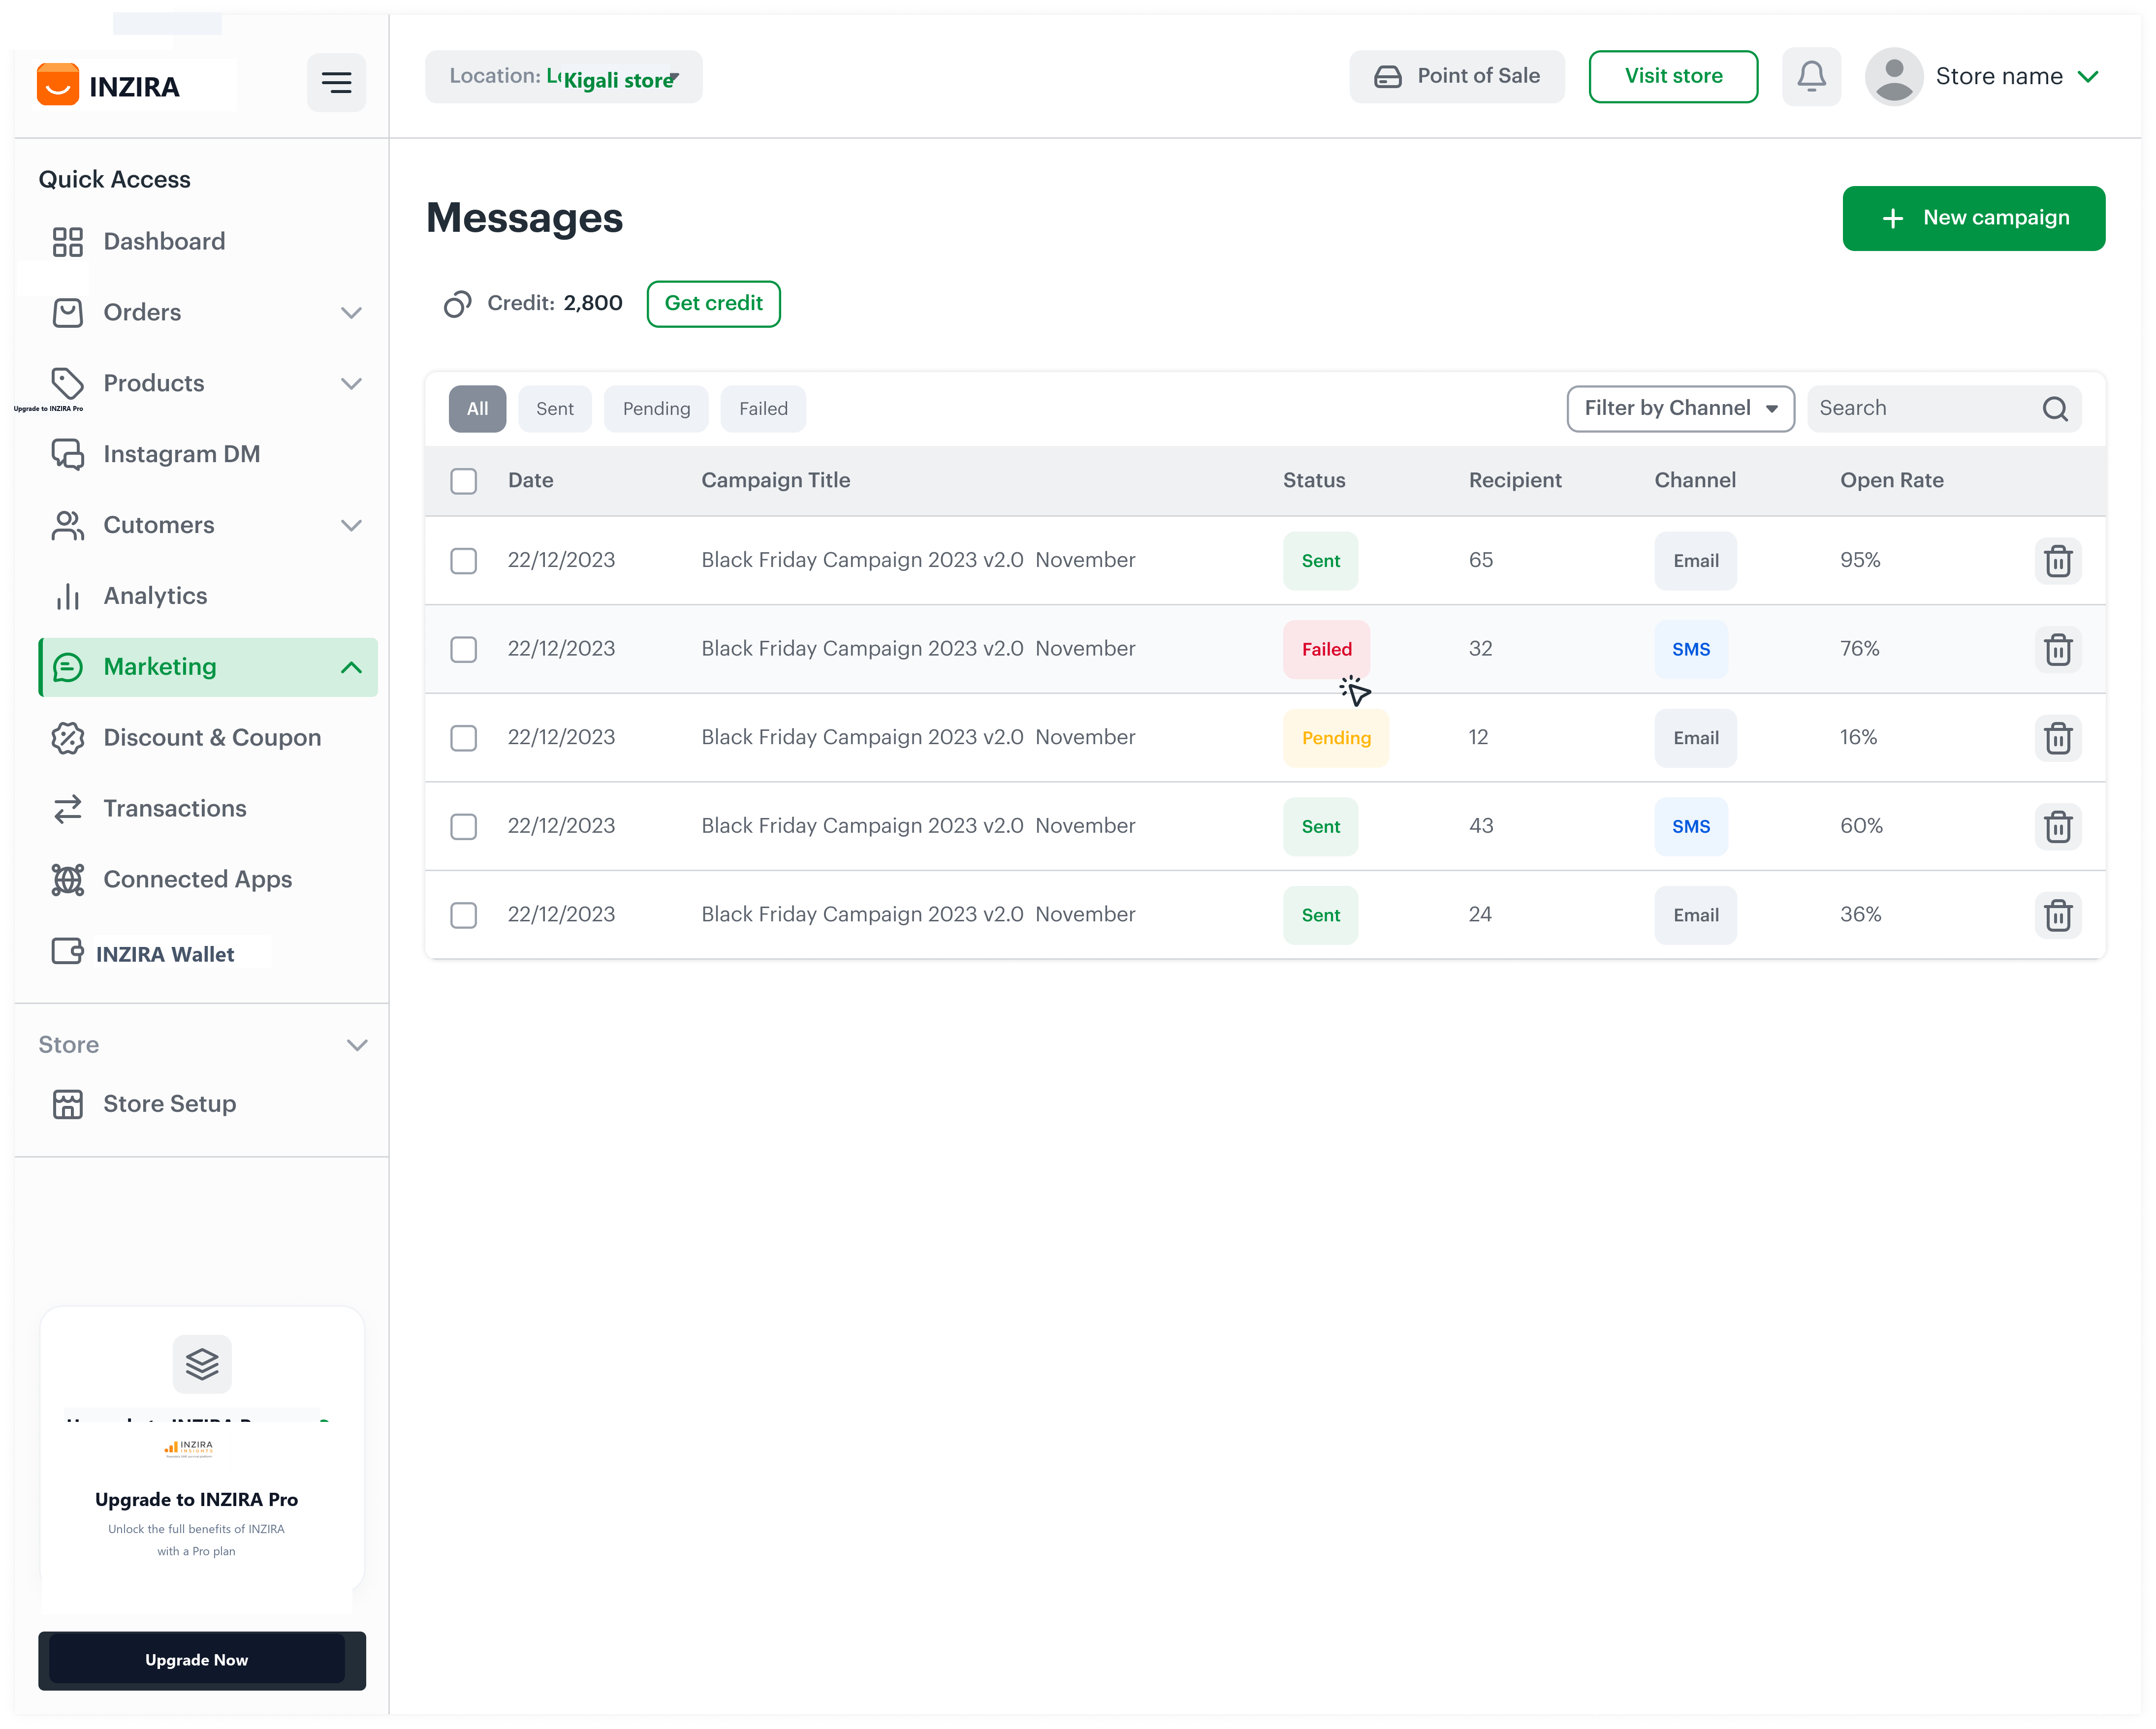Click the Dashboard grid icon

67,242
